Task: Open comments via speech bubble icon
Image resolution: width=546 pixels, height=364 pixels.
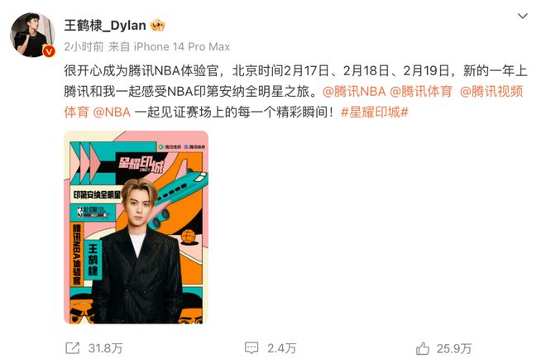Action: click(x=251, y=347)
